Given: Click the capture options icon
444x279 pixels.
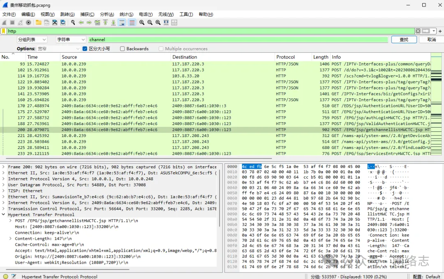Looking at the screenshot, I should pyautogui.click(x=28, y=23).
